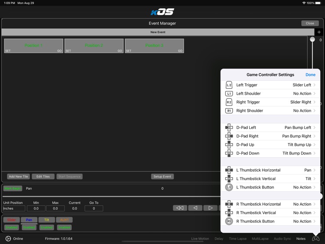The height and width of the screenshot is (244, 325).
Task: Click the L Thumbstick Horizontal icon
Action: [229, 170]
